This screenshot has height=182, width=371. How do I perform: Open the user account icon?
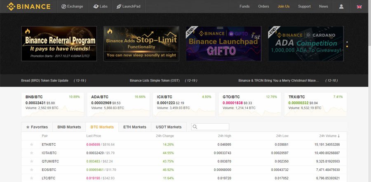(341, 7)
